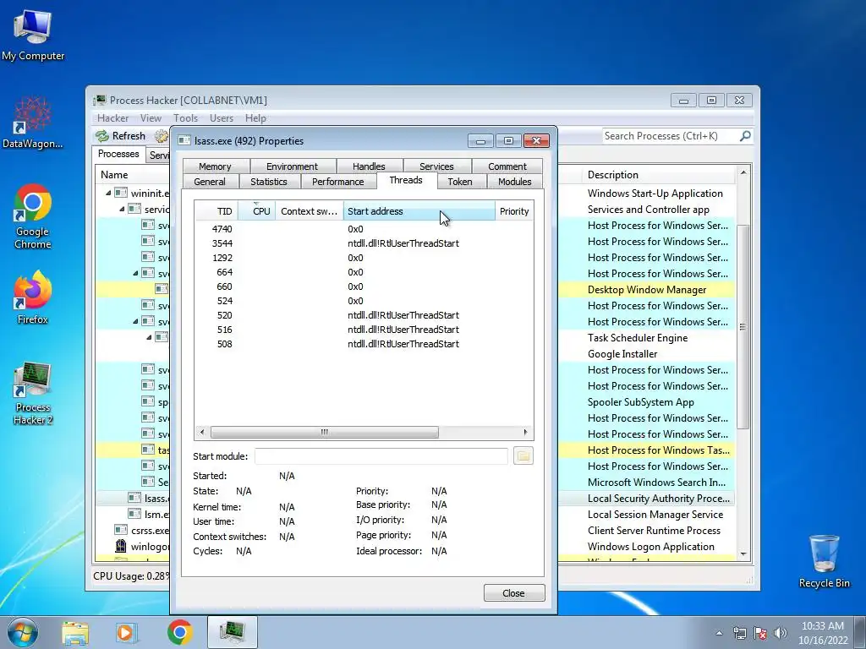The width and height of the screenshot is (866, 649).
Task: Click the process list vertical scrollbar thumb
Action: pos(743,327)
